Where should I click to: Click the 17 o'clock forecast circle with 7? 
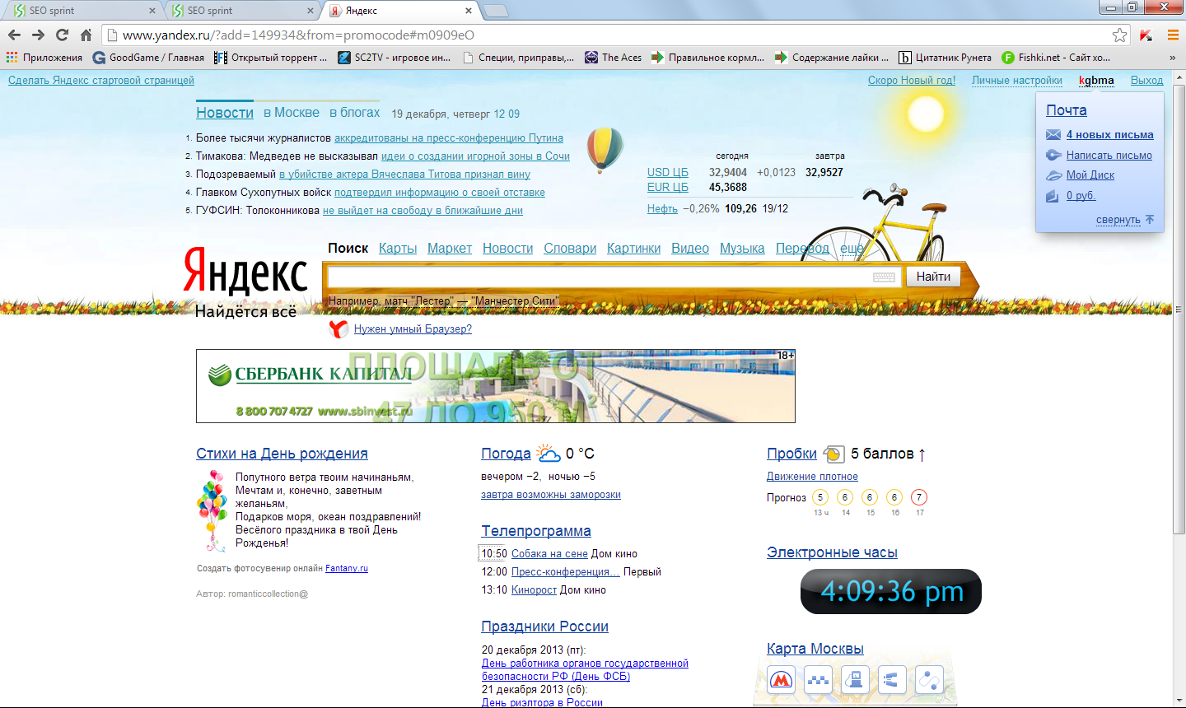919,497
